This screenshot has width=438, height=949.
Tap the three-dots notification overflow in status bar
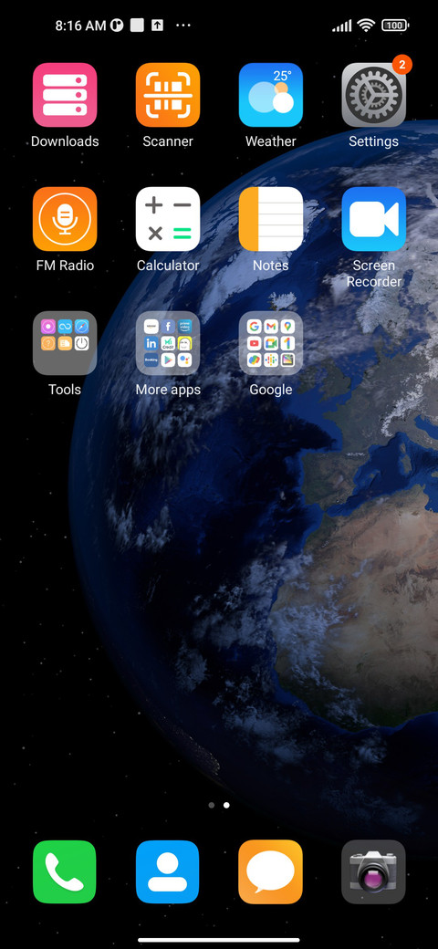(x=182, y=26)
